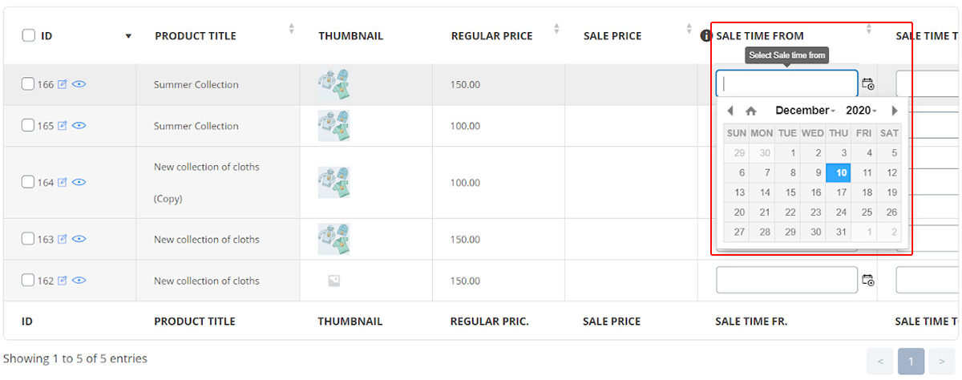This screenshot has width=962, height=380.
Task: Go to pagination page 1
Action: coord(911,362)
